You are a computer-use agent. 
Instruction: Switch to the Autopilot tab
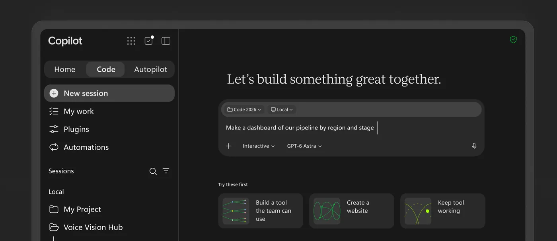[x=151, y=69]
